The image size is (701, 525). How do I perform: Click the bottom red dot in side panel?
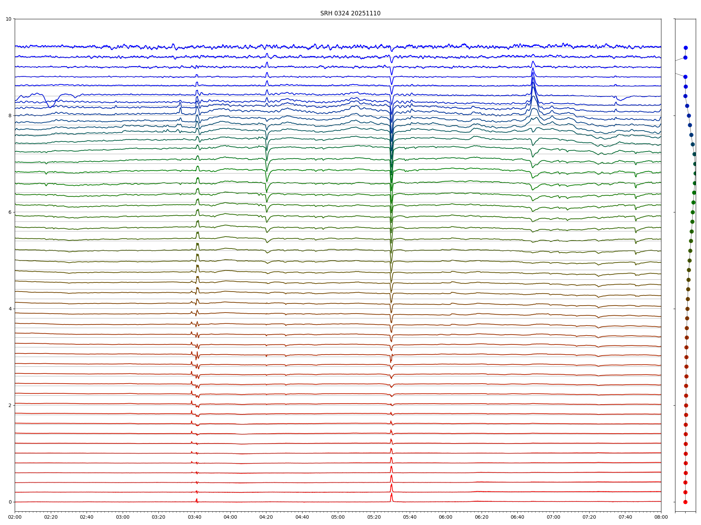[x=685, y=502]
